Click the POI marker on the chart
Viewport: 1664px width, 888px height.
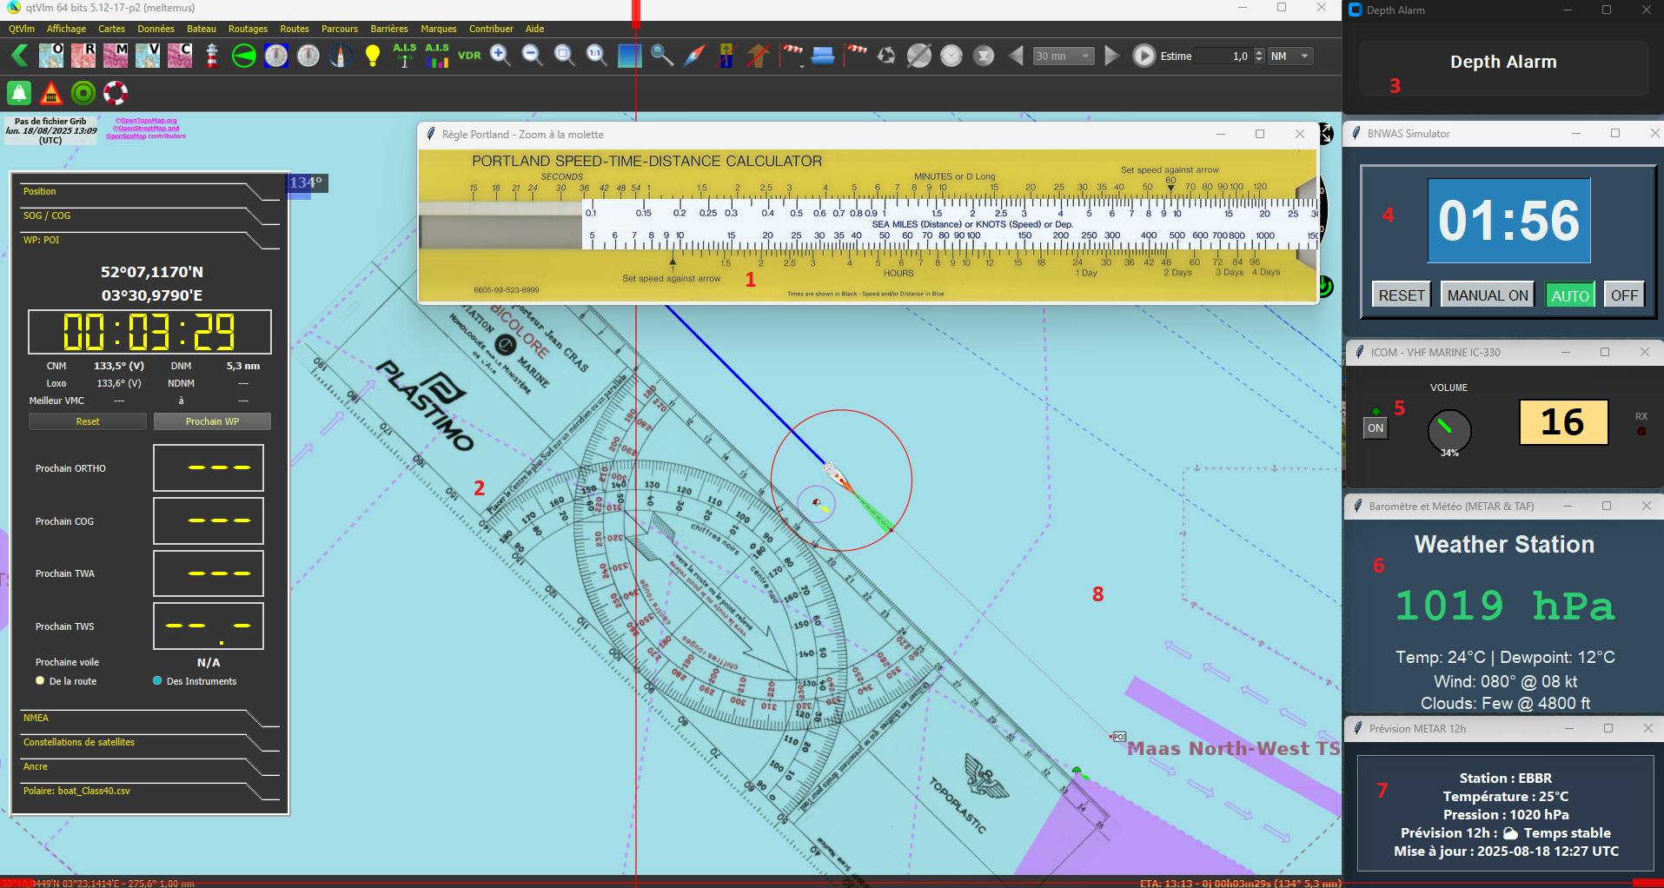[x=1118, y=737]
